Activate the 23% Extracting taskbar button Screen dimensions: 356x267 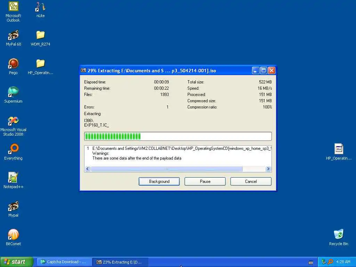point(121,262)
